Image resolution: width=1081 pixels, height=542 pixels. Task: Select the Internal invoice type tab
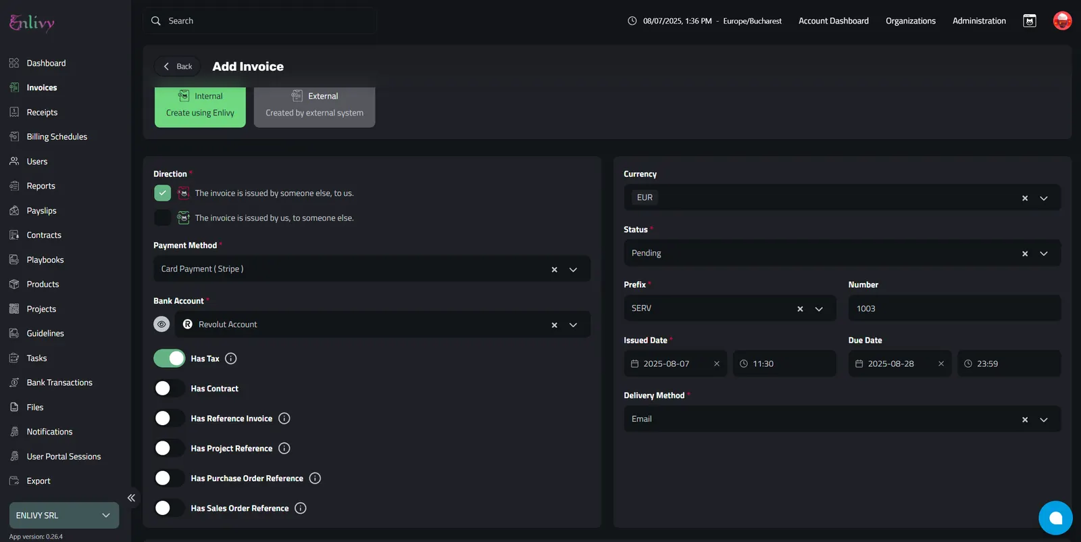pyautogui.click(x=200, y=107)
